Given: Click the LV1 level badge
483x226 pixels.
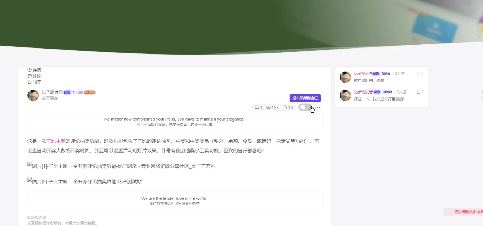Looking at the screenshot, I should click(89, 92).
